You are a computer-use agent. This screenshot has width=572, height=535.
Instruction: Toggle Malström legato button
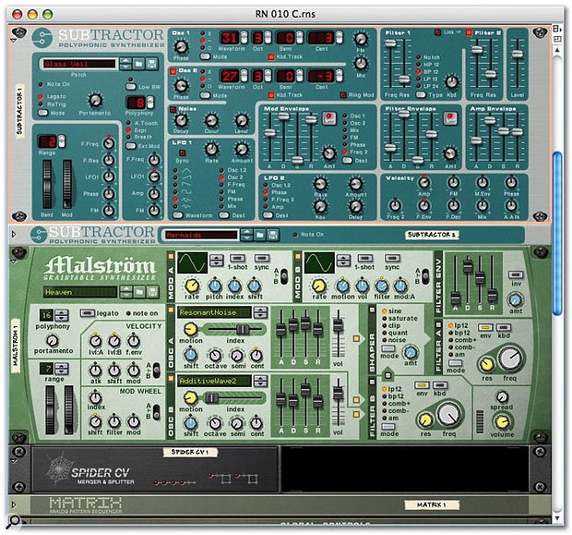(88, 313)
